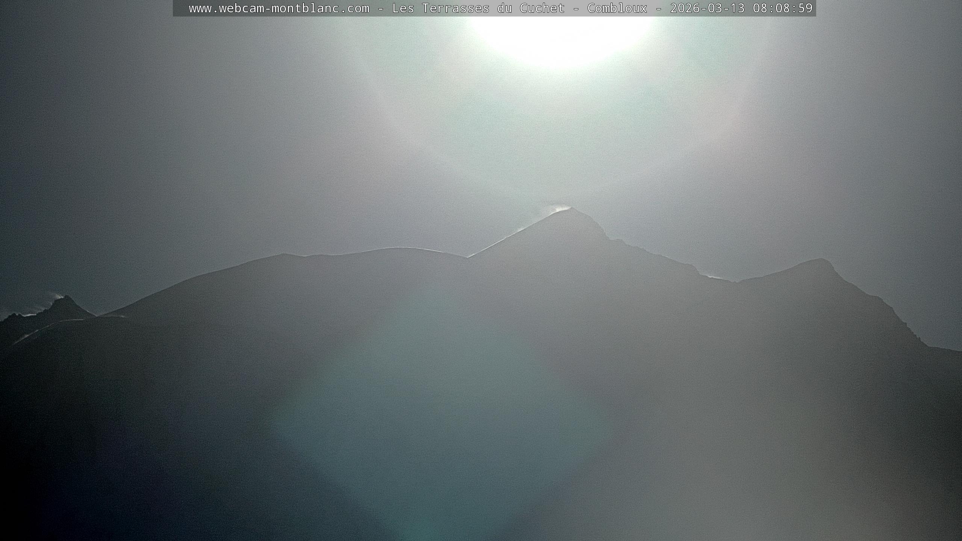Image resolution: width=962 pixels, height=541 pixels.
Task: Click the hazy sky at upper left
Action: point(113,94)
